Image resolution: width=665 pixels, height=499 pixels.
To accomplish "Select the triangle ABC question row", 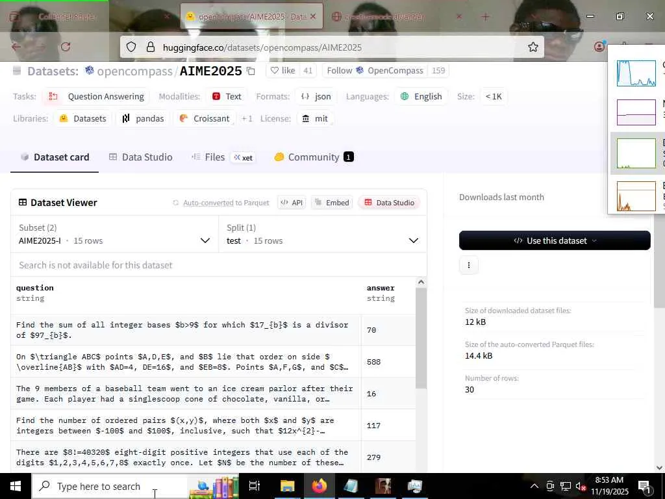I will pos(213,361).
